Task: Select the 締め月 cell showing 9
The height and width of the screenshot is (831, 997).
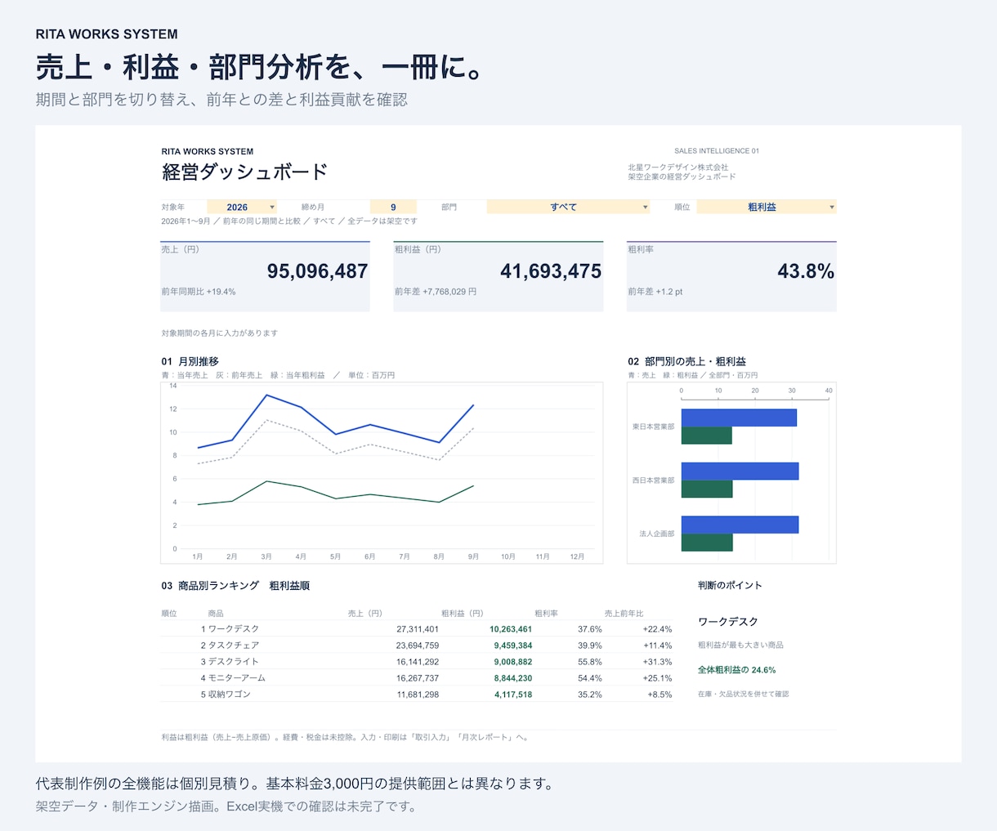Action: [x=393, y=208]
